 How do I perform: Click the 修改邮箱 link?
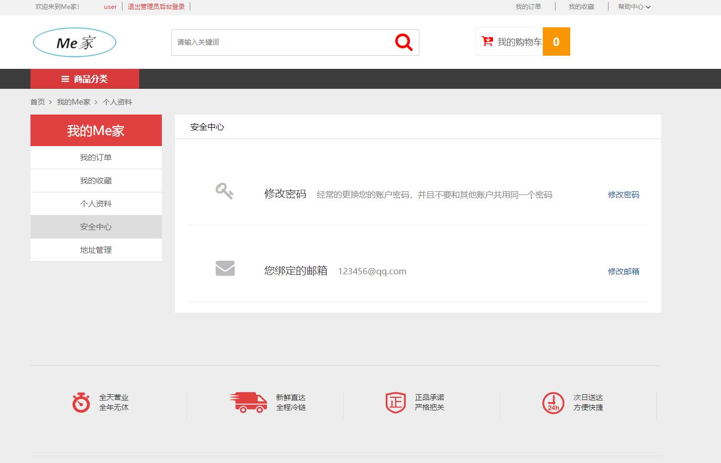(x=623, y=271)
